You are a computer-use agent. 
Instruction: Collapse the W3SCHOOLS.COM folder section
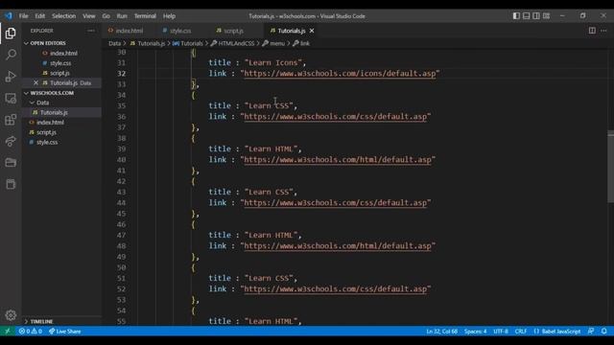coord(52,93)
